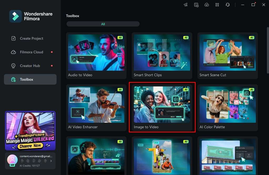Click the vertical scrollbar on right edge
The height and width of the screenshot is (175, 269).
coord(268,50)
